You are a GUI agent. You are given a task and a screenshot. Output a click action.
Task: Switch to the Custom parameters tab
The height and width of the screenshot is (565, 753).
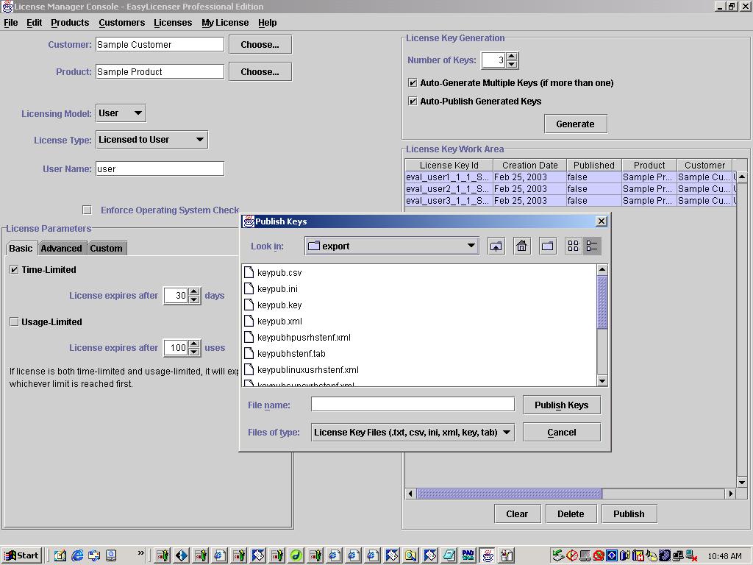(106, 249)
